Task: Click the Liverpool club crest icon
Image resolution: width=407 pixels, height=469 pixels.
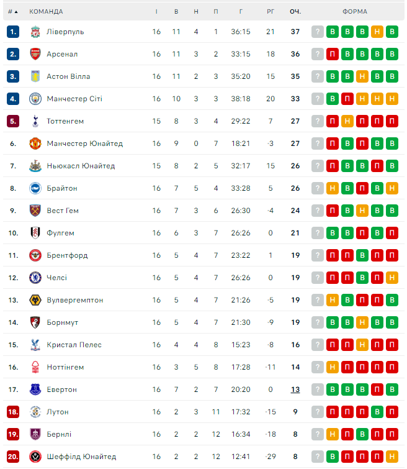Action: click(x=35, y=32)
